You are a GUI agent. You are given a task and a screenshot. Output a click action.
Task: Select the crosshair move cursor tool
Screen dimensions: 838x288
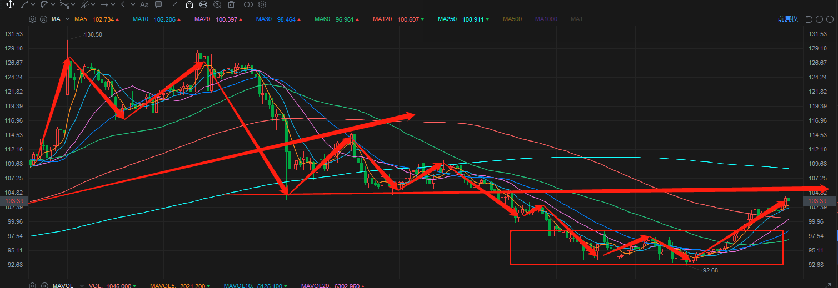(x=10, y=4)
